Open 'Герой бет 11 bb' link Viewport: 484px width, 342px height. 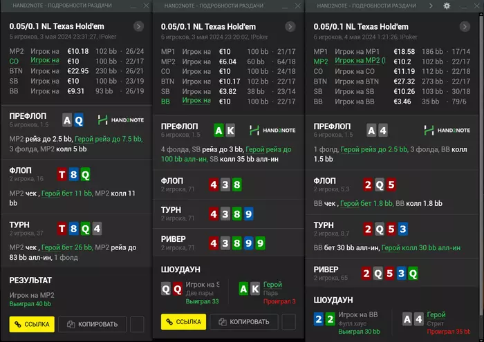click(66, 193)
